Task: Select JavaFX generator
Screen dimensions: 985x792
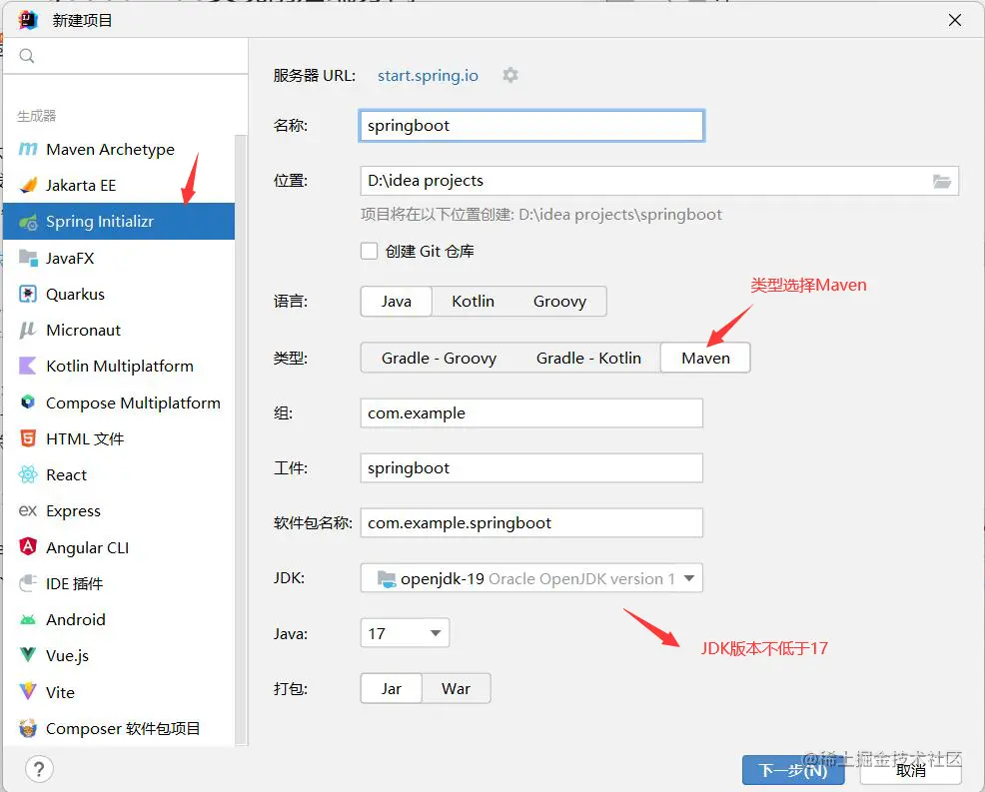Action: click(119, 258)
